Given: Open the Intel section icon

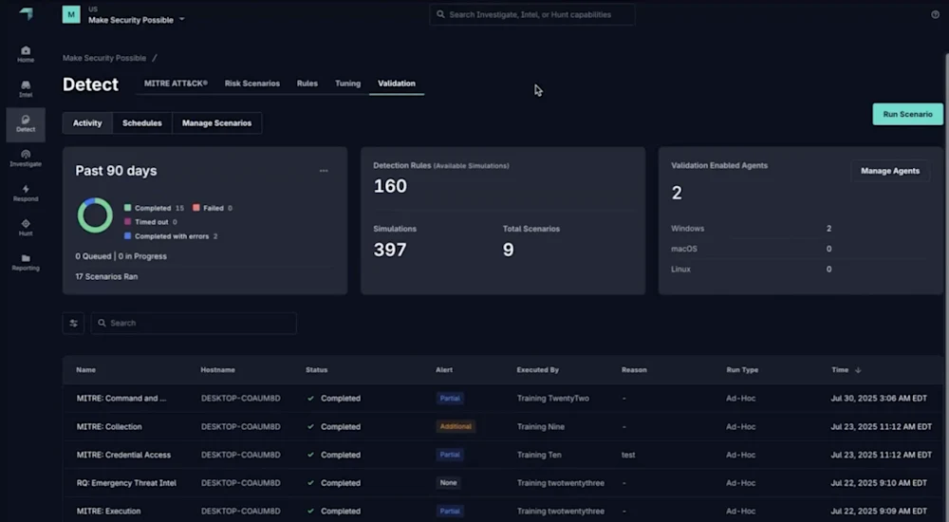Looking at the screenshot, I should [x=26, y=86].
